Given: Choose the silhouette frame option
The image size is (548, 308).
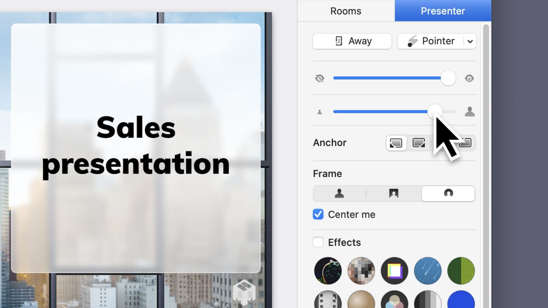Looking at the screenshot, I should 339,194.
